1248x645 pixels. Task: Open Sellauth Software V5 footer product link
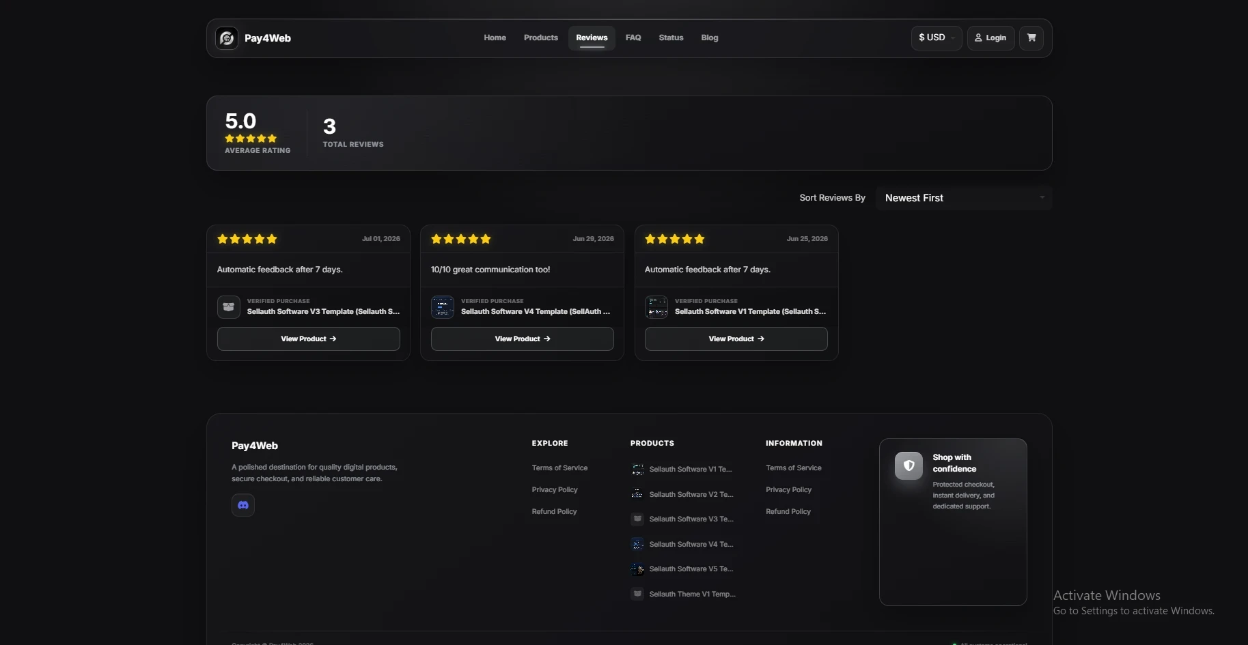691,569
